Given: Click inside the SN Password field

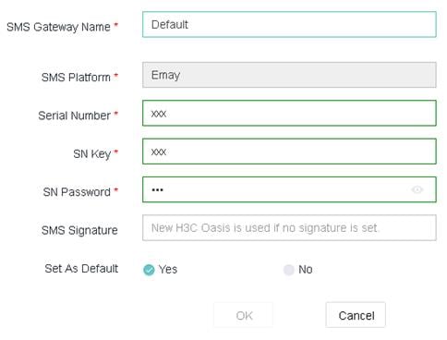Looking at the screenshot, I should tap(289, 189).
